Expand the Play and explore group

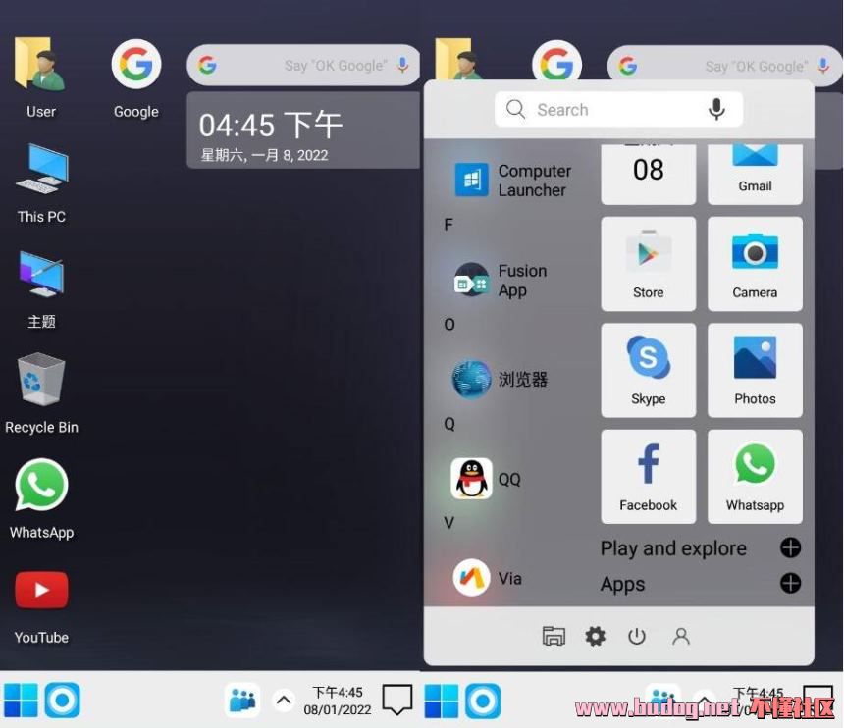point(790,547)
